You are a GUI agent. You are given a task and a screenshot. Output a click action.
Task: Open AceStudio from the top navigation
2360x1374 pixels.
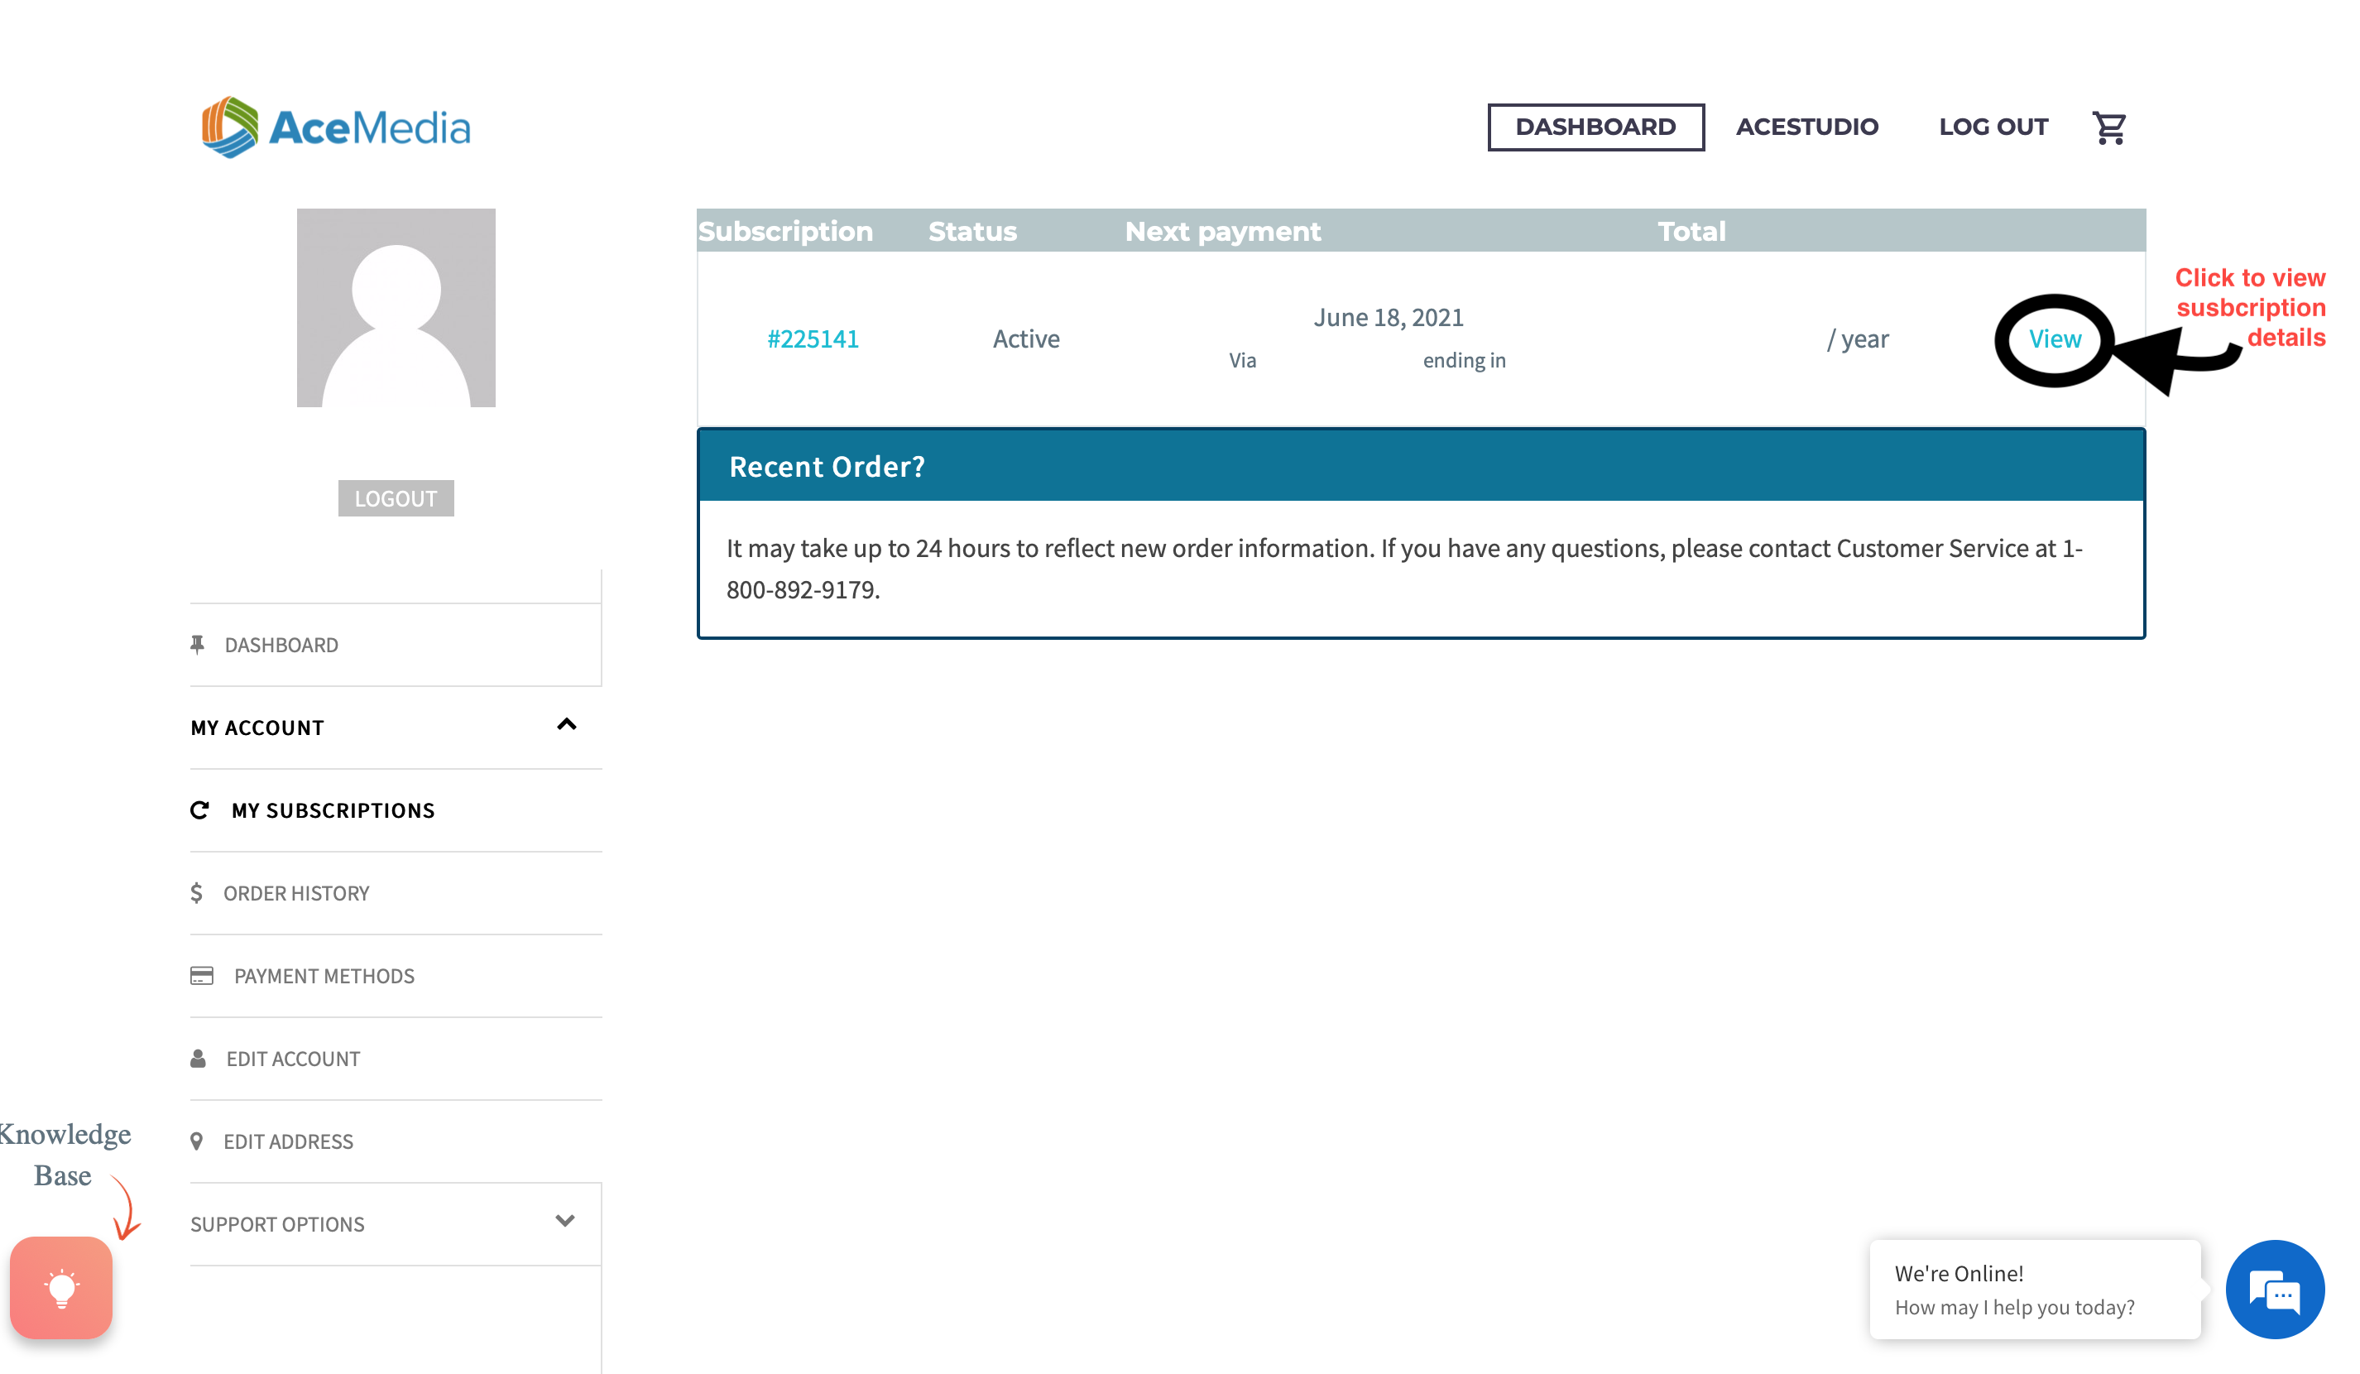click(1806, 127)
